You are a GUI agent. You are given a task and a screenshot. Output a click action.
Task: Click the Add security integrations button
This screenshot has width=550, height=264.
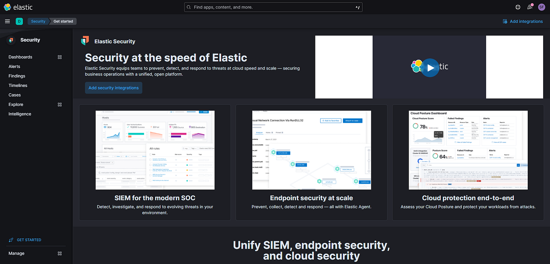tap(113, 88)
